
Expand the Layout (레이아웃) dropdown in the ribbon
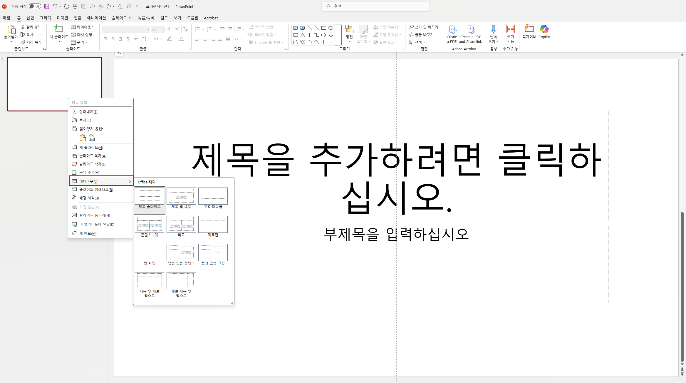coord(83,27)
